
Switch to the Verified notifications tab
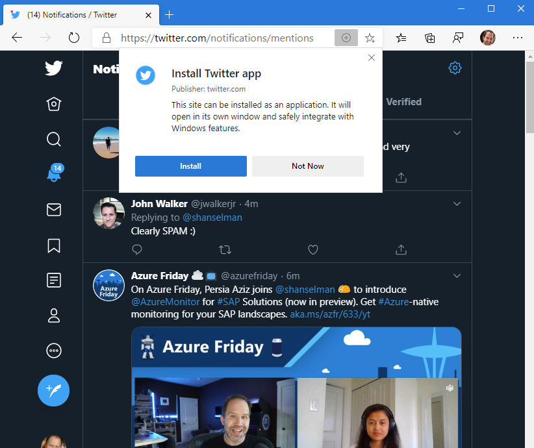[x=403, y=101]
